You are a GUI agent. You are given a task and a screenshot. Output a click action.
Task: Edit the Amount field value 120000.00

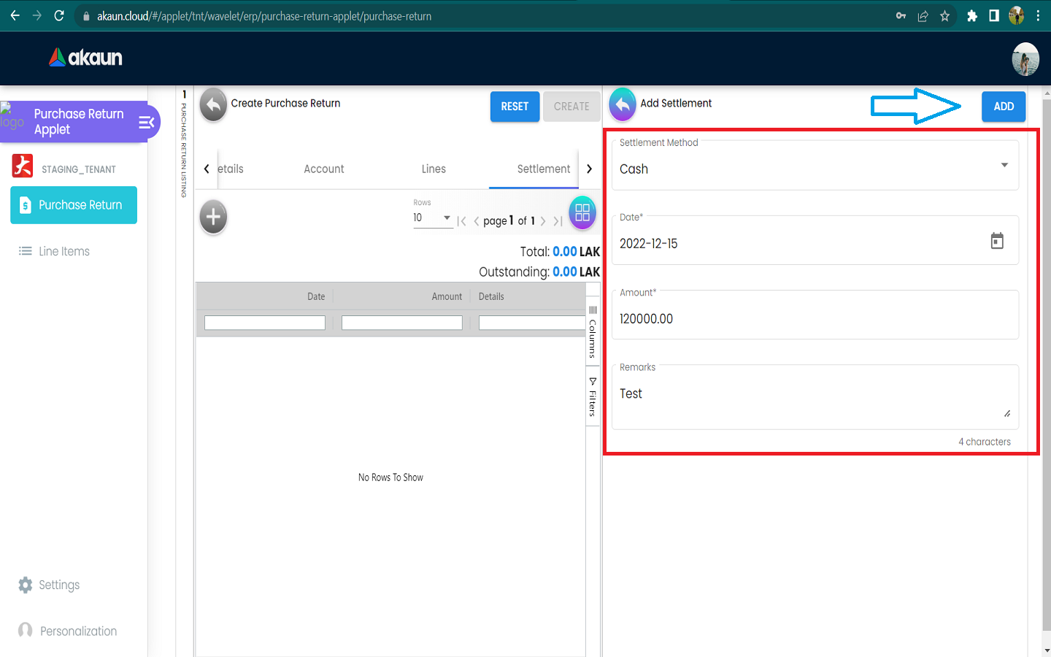pos(815,315)
